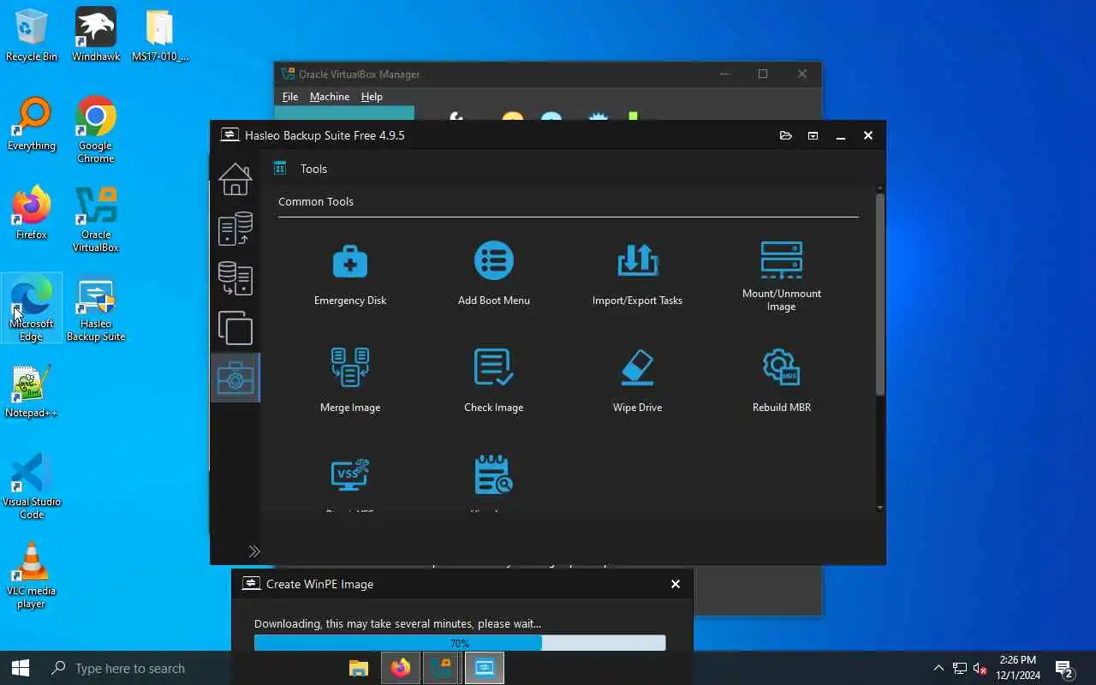The width and height of the screenshot is (1096, 685).
Task: Open the notification center icon
Action: [1064, 669]
